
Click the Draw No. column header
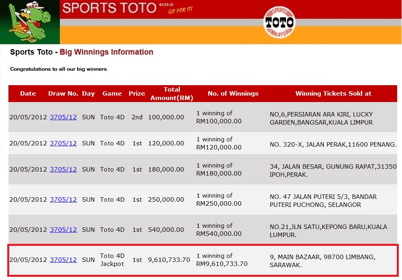pyautogui.click(x=63, y=94)
